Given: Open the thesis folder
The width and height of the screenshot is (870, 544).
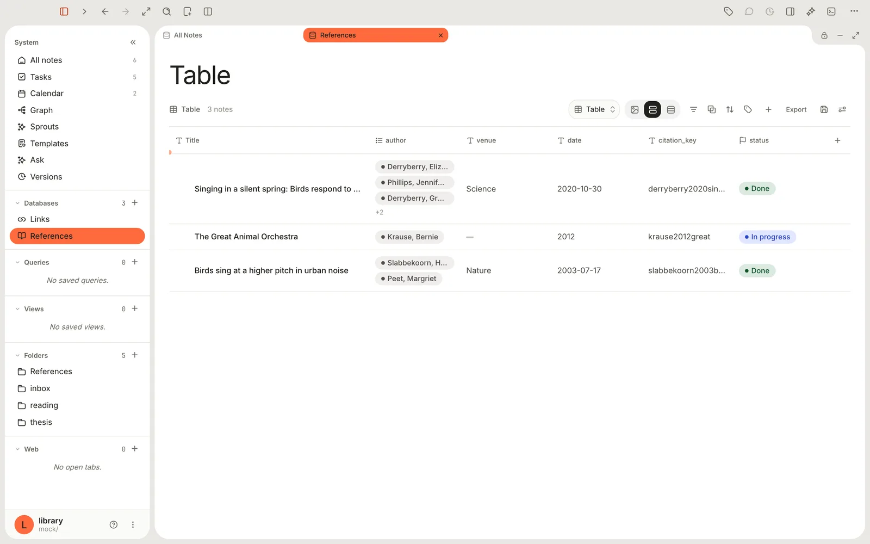Looking at the screenshot, I should point(77,422).
